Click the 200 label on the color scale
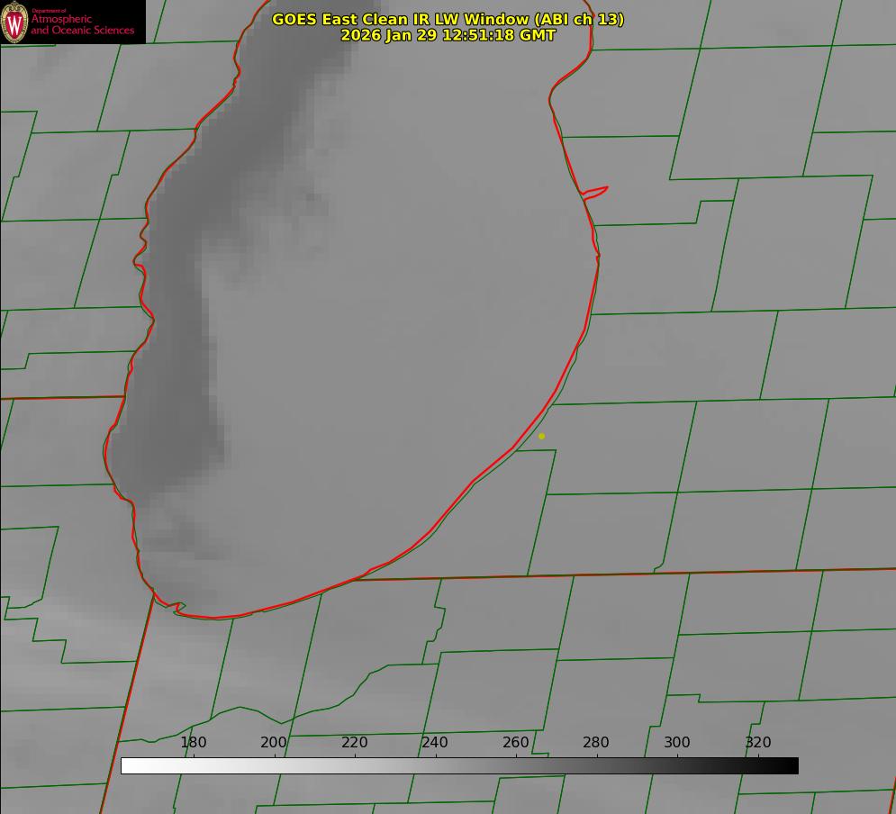This screenshot has height=814, width=896. [274, 742]
